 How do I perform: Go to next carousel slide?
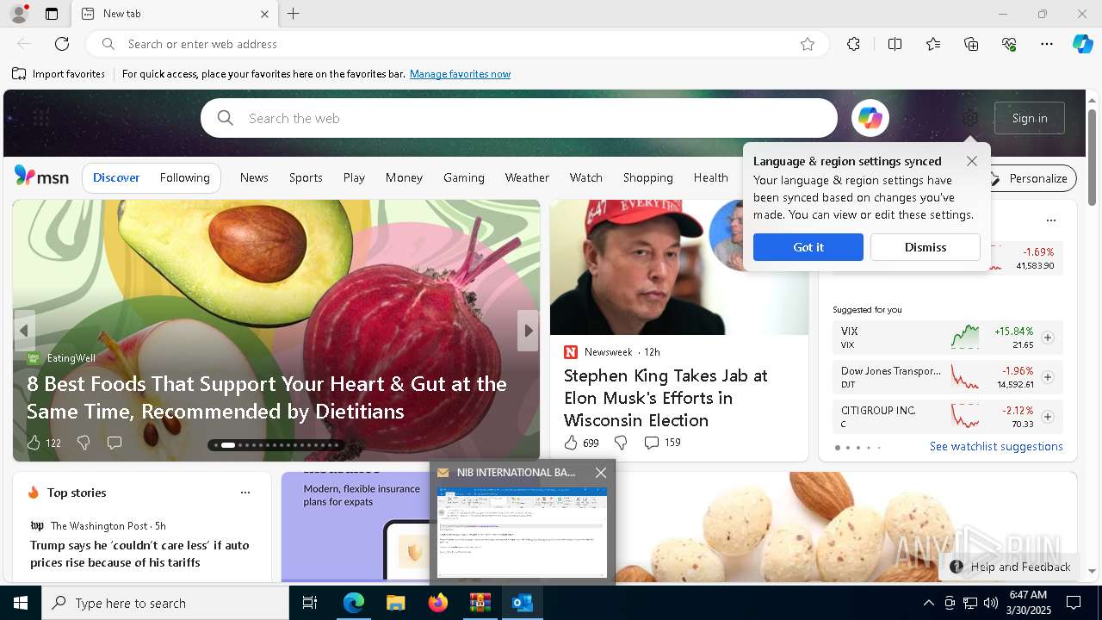pos(528,331)
